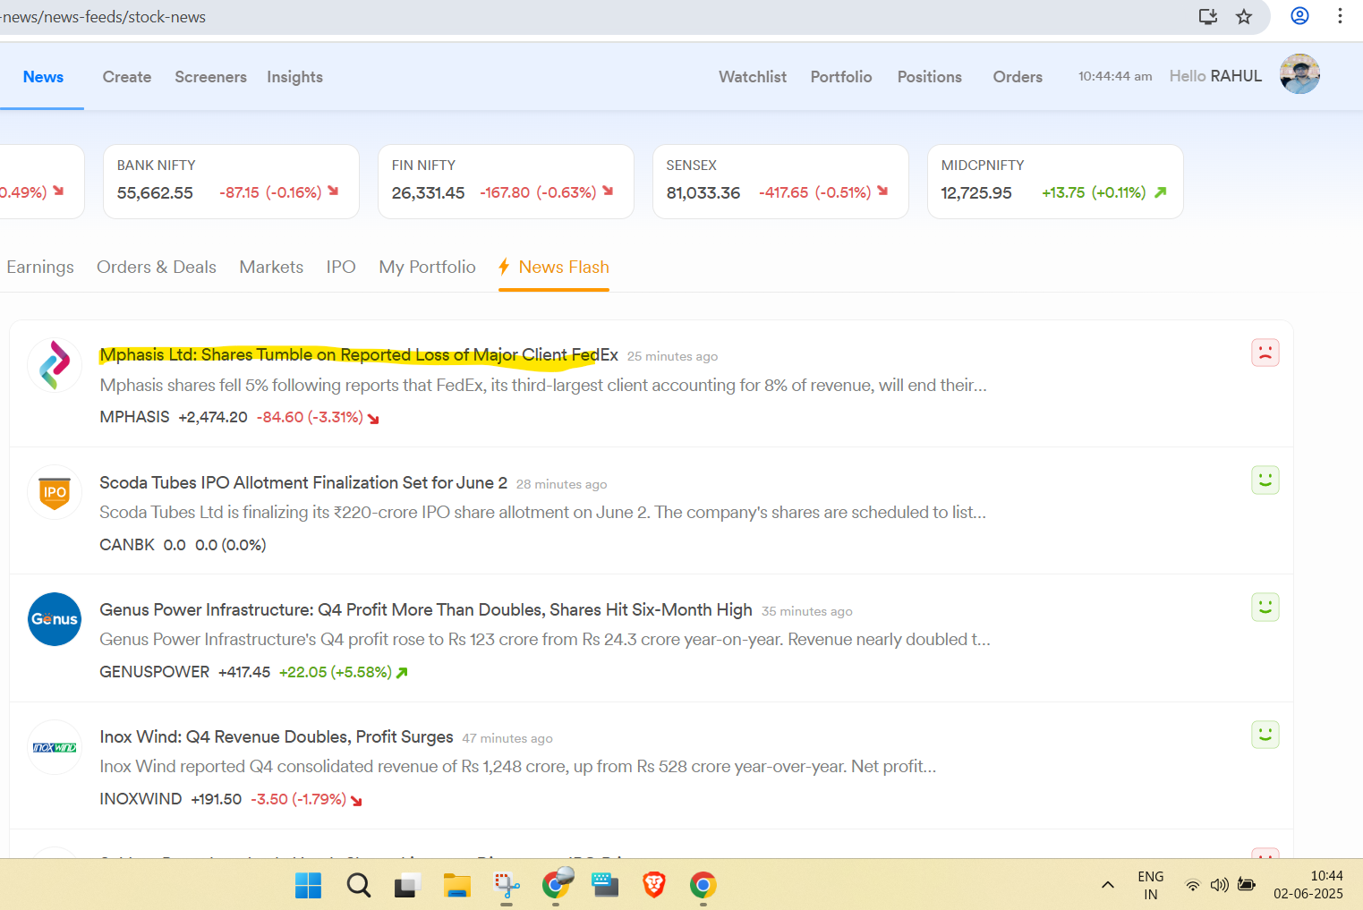This screenshot has width=1363, height=910.
Task: Click the smiley icon on Inox Wind news
Action: 1265,735
